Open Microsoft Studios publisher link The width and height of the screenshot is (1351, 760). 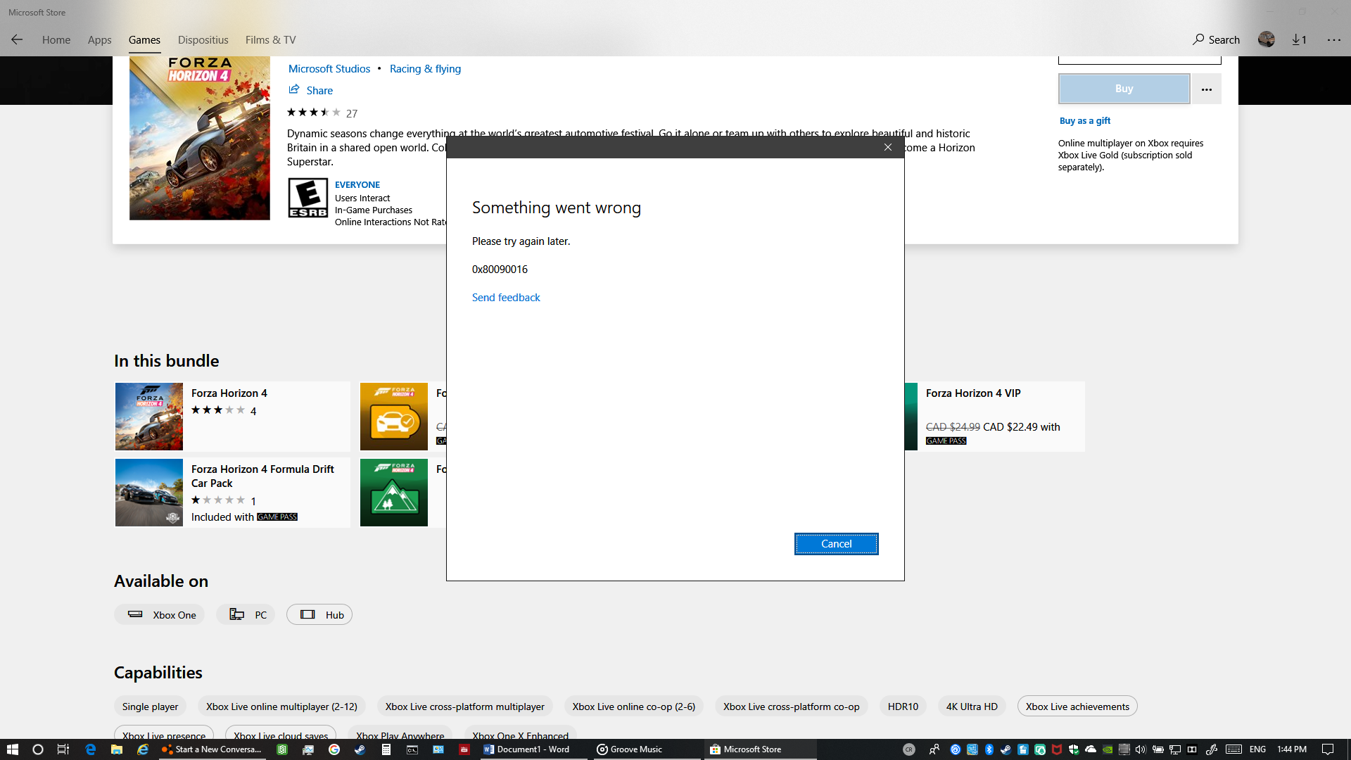pyautogui.click(x=329, y=69)
